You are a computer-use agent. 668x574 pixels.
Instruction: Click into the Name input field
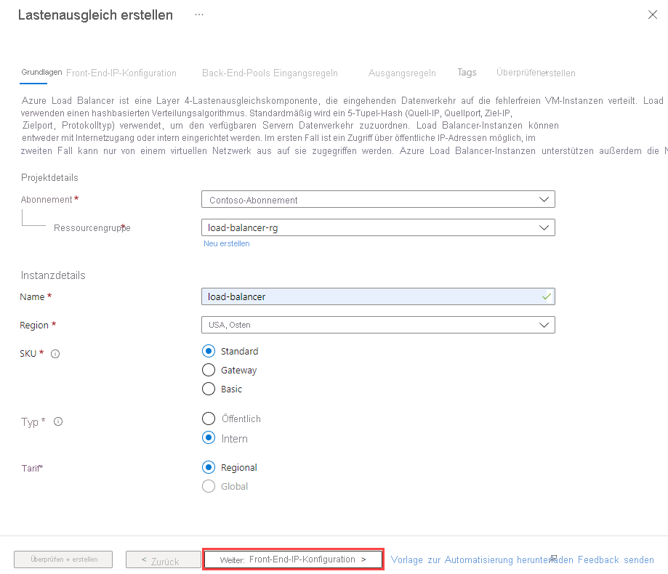(378, 296)
